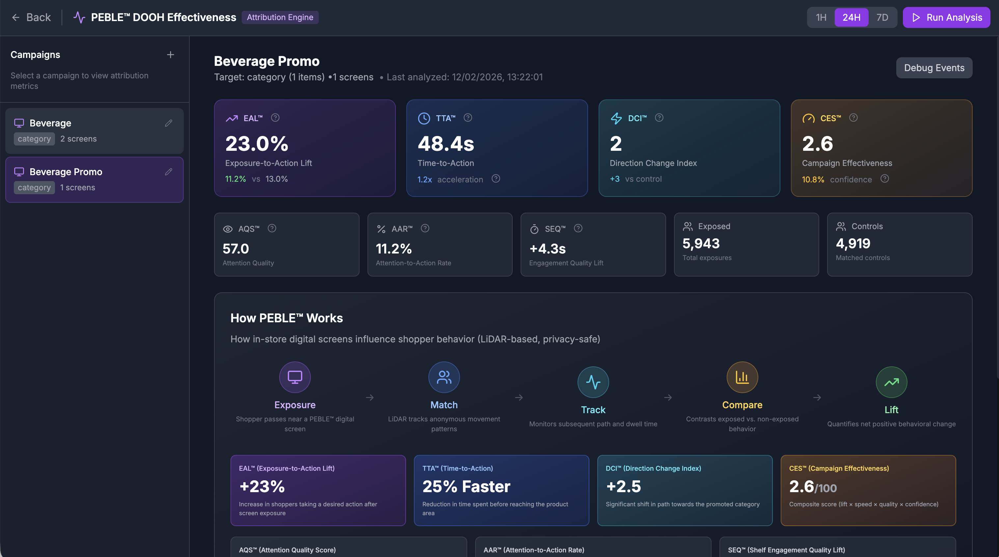Viewport: 999px width, 557px height.
Task: Click the Match LiDAR step icon
Action: [x=444, y=377]
